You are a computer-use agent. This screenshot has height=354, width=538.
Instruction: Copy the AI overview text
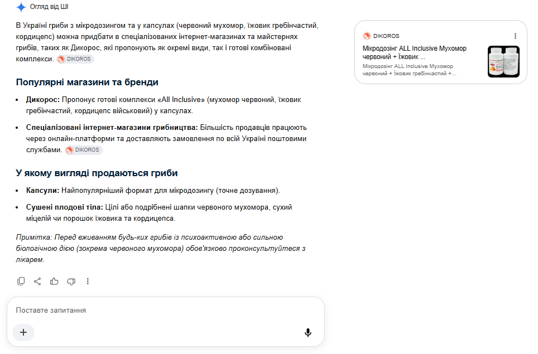[x=21, y=282]
